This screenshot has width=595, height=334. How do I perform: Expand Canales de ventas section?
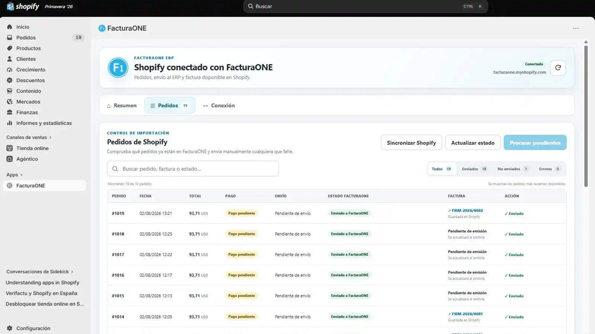coord(29,137)
